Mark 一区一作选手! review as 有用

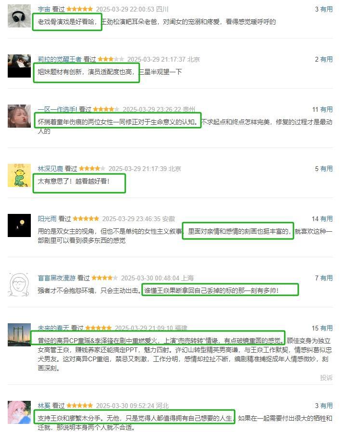coord(326,109)
